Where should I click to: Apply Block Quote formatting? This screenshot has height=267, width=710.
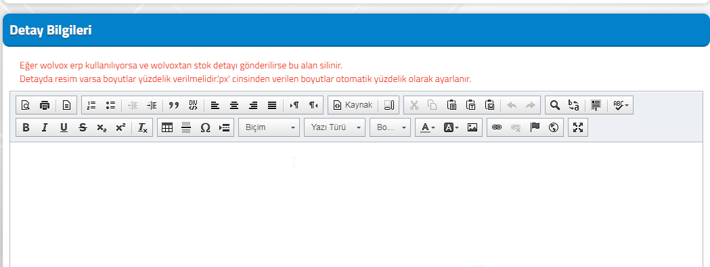(174, 105)
